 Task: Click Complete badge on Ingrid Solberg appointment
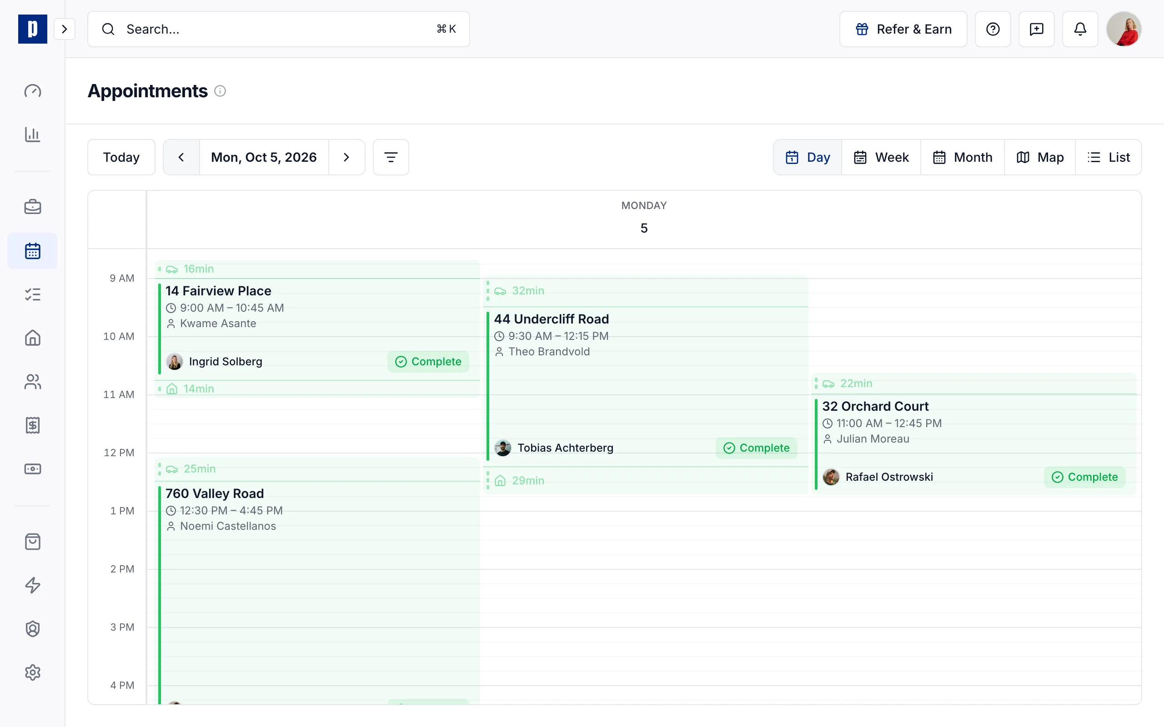(428, 362)
